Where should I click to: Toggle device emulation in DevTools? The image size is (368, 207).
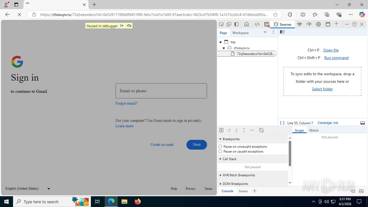(229, 24)
